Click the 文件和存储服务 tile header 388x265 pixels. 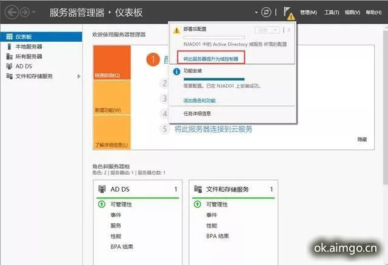tap(233, 189)
